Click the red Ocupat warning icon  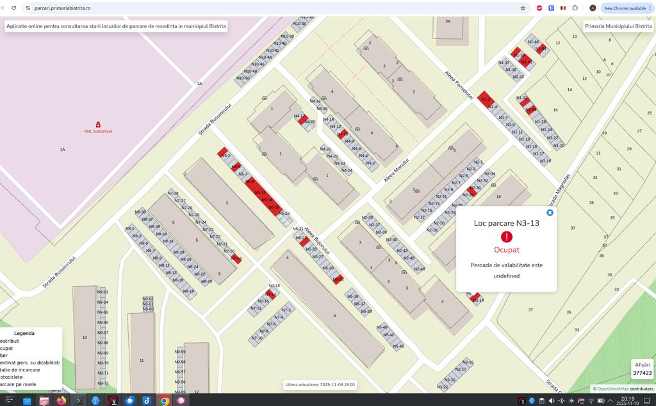tap(507, 237)
